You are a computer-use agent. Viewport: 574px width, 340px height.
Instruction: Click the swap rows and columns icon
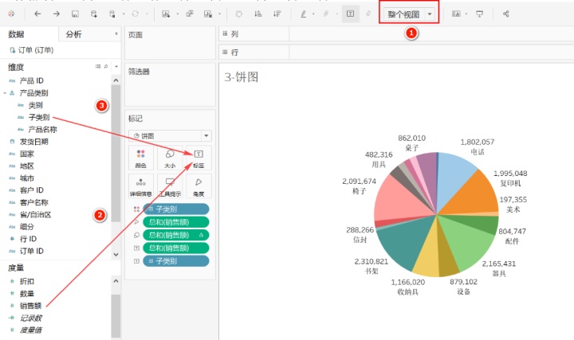pyautogui.click(x=238, y=14)
